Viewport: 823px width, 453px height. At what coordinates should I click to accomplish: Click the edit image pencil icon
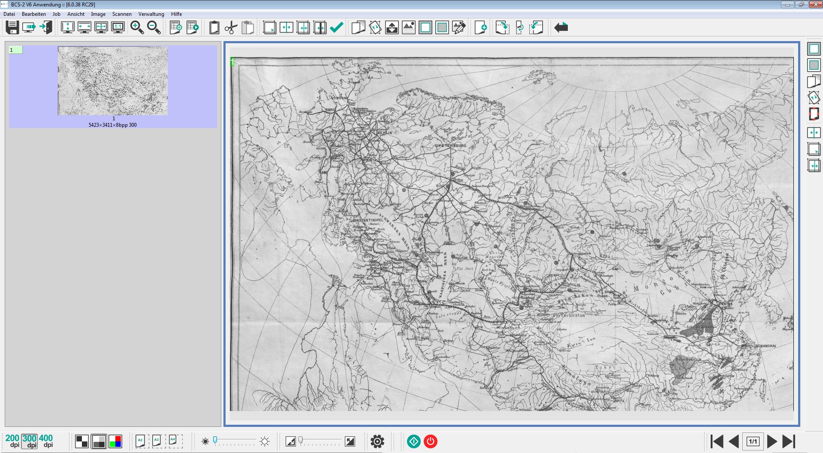[x=458, y=27]
